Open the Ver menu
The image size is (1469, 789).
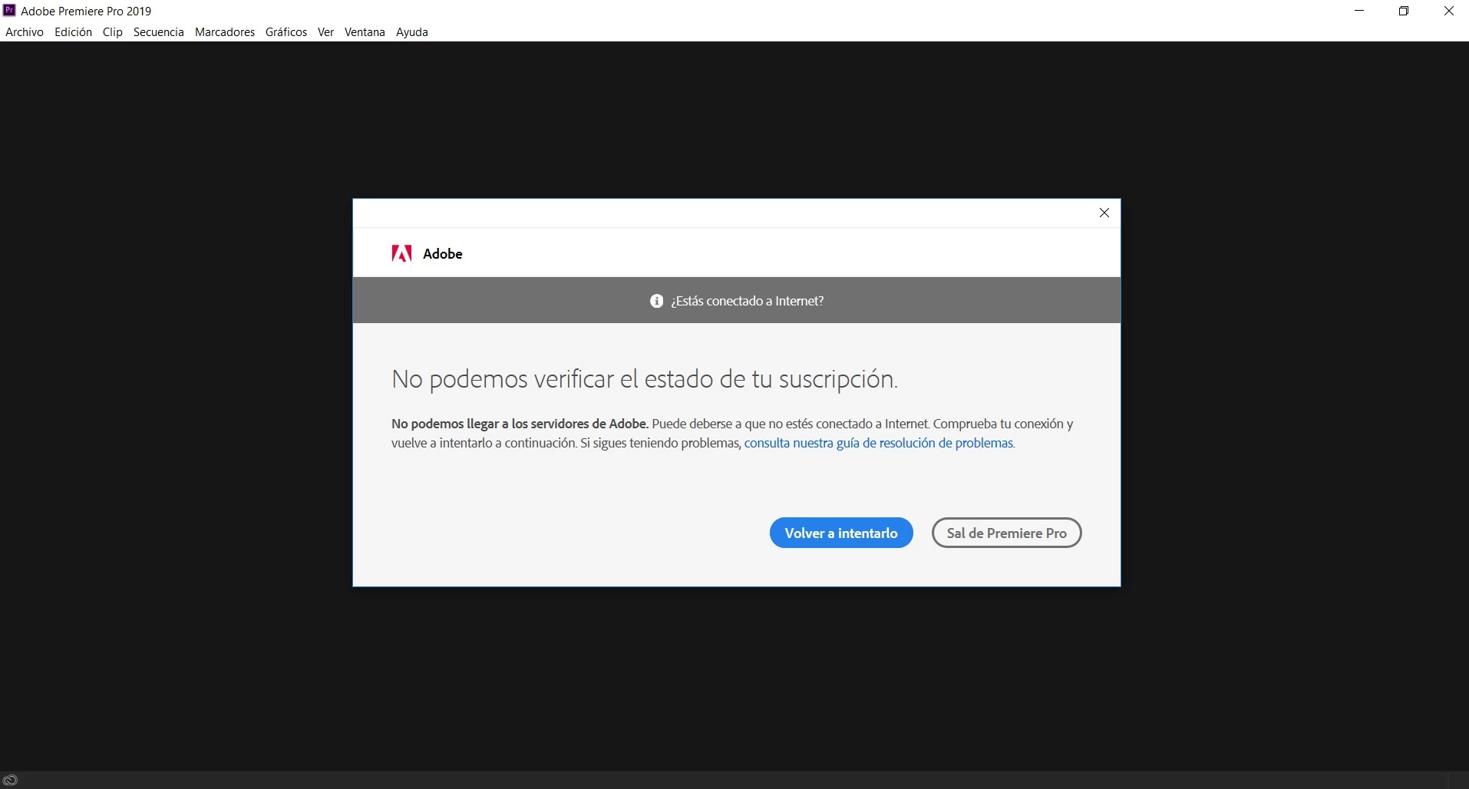click(325, 32)
